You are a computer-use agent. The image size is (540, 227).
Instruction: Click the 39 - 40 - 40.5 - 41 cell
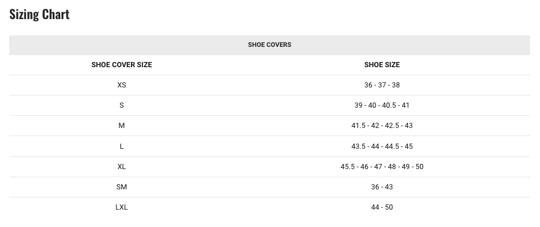pyautogui.click(x=382, y=105)
